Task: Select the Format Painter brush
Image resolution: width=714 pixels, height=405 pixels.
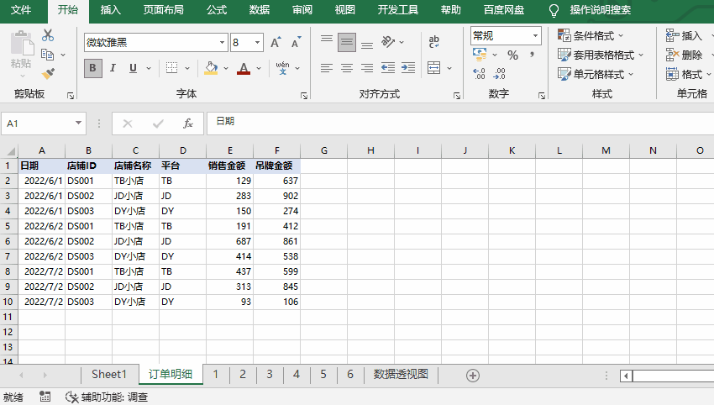Action: tap(48, 73)
